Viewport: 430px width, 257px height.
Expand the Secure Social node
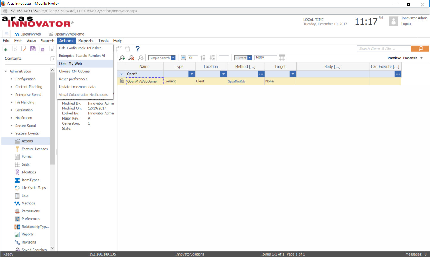(11, 126)
